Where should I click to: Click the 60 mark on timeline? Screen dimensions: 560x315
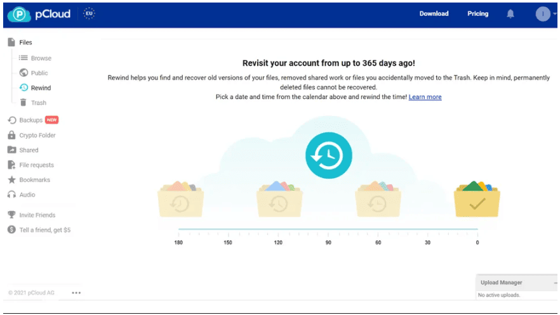378,242
